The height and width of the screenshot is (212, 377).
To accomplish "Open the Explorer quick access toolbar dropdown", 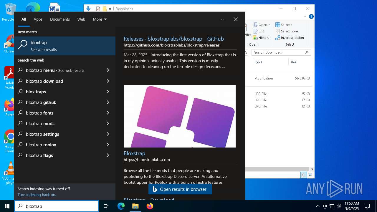I will (110, 9).
